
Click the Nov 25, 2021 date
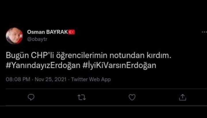point(51,79)
